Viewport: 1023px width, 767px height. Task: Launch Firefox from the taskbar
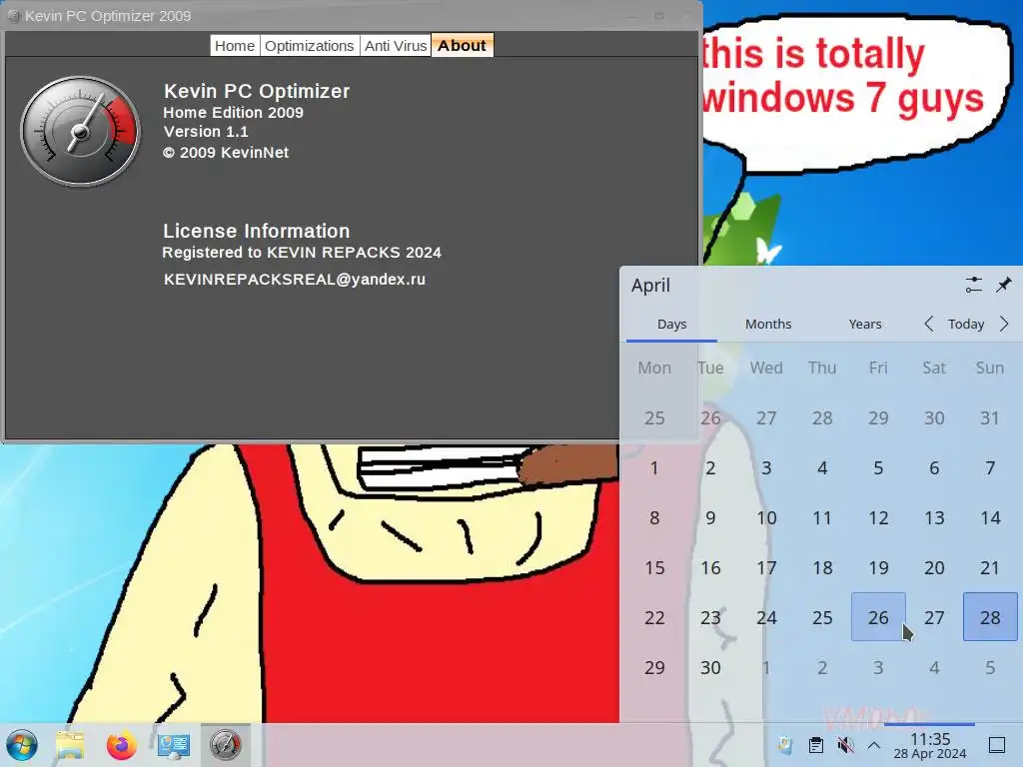(121, 745)
